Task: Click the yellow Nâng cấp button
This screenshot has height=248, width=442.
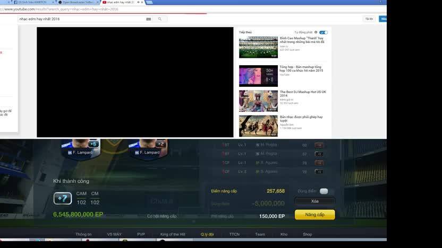Action: 315,215
